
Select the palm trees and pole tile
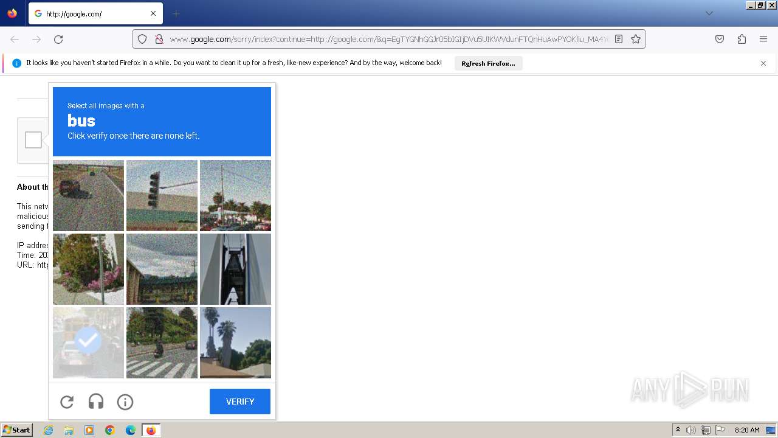235,195
